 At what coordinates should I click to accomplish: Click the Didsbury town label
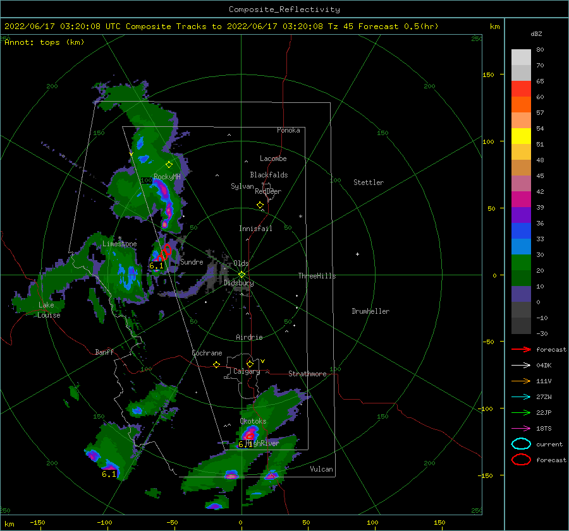pyautogui.click(x=238, y=283)
